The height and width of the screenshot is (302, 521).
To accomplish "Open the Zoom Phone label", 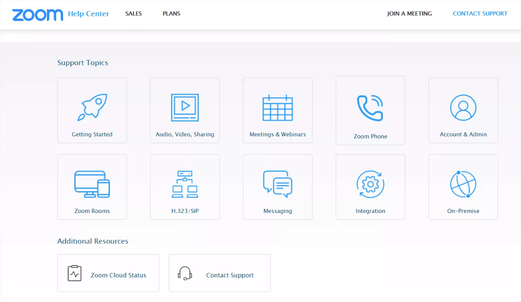I will (x=370, y=136).
